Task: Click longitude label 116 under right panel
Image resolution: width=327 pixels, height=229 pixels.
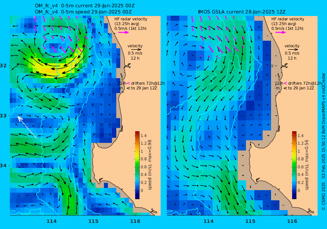Action: point(292,221)
